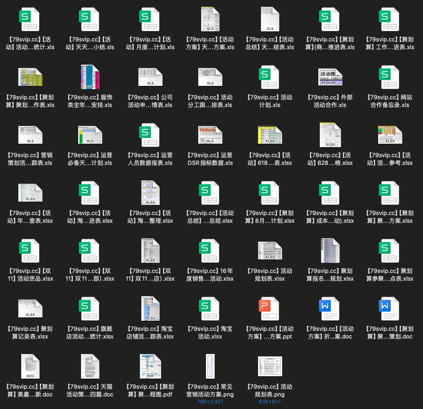Select the 618…表.xlsx file icon
This screenshot has height=409, width=423.
[270, 135]
